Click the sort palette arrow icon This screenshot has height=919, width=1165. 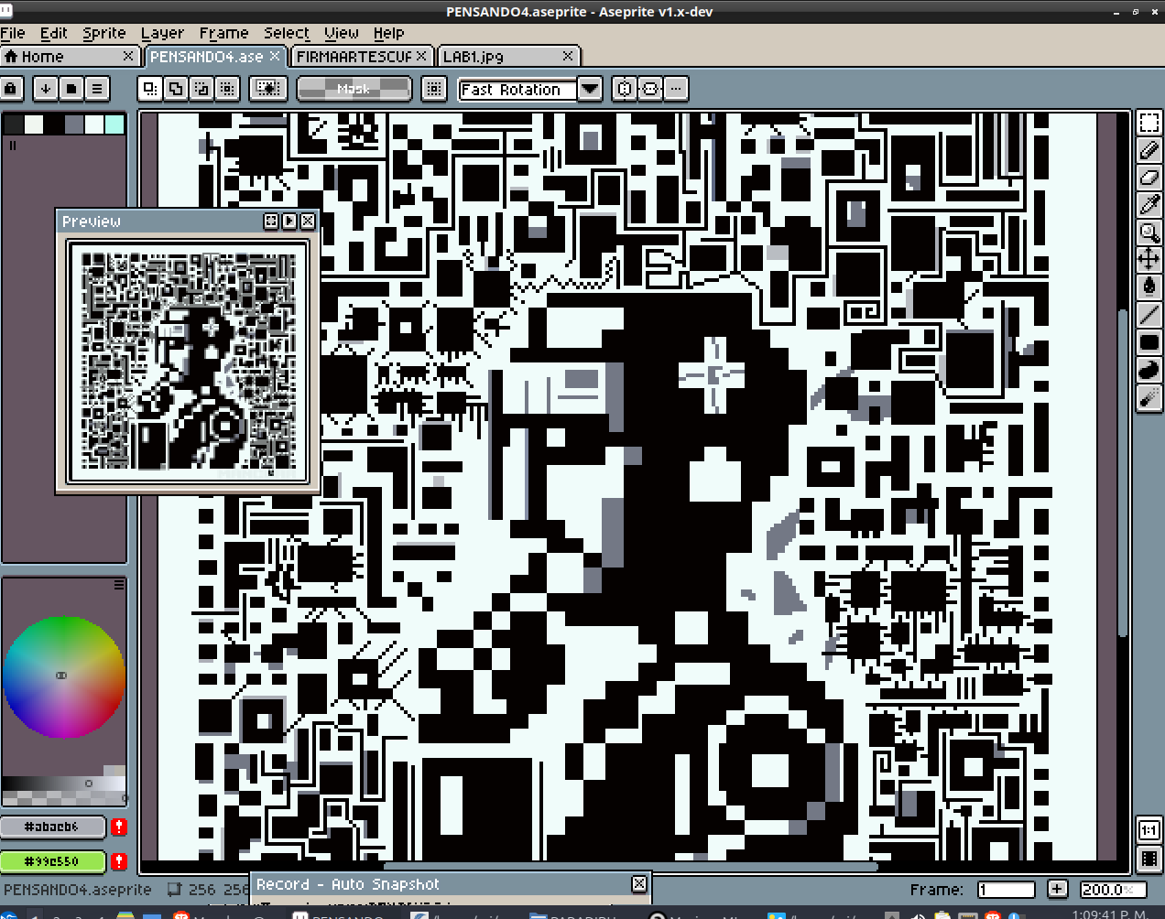tap(45, 89)
